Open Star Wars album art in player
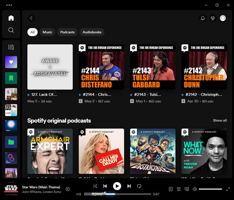The image size is (234, 200). [x=11, y=189]
